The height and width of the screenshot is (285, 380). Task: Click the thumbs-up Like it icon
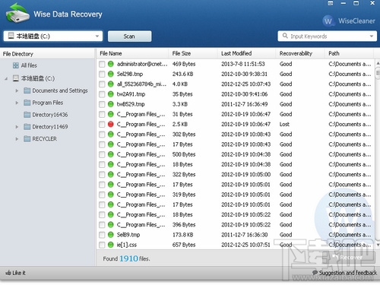8,273
